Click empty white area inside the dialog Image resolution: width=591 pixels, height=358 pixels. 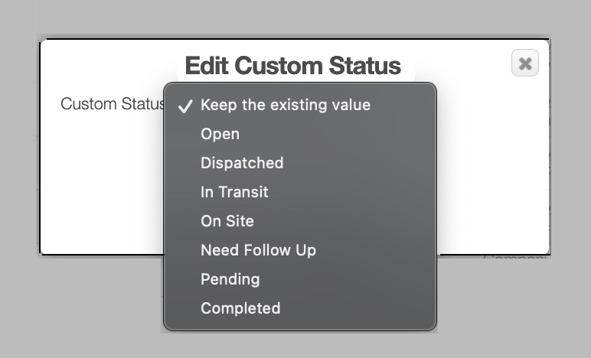(490, 184)
